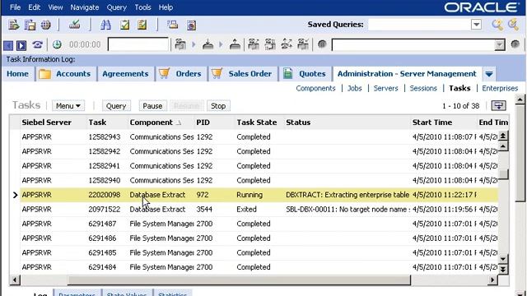Go forward with the blue right-arrow icon
The height and width of the screenshot is (296, 527).
(21, 45)
